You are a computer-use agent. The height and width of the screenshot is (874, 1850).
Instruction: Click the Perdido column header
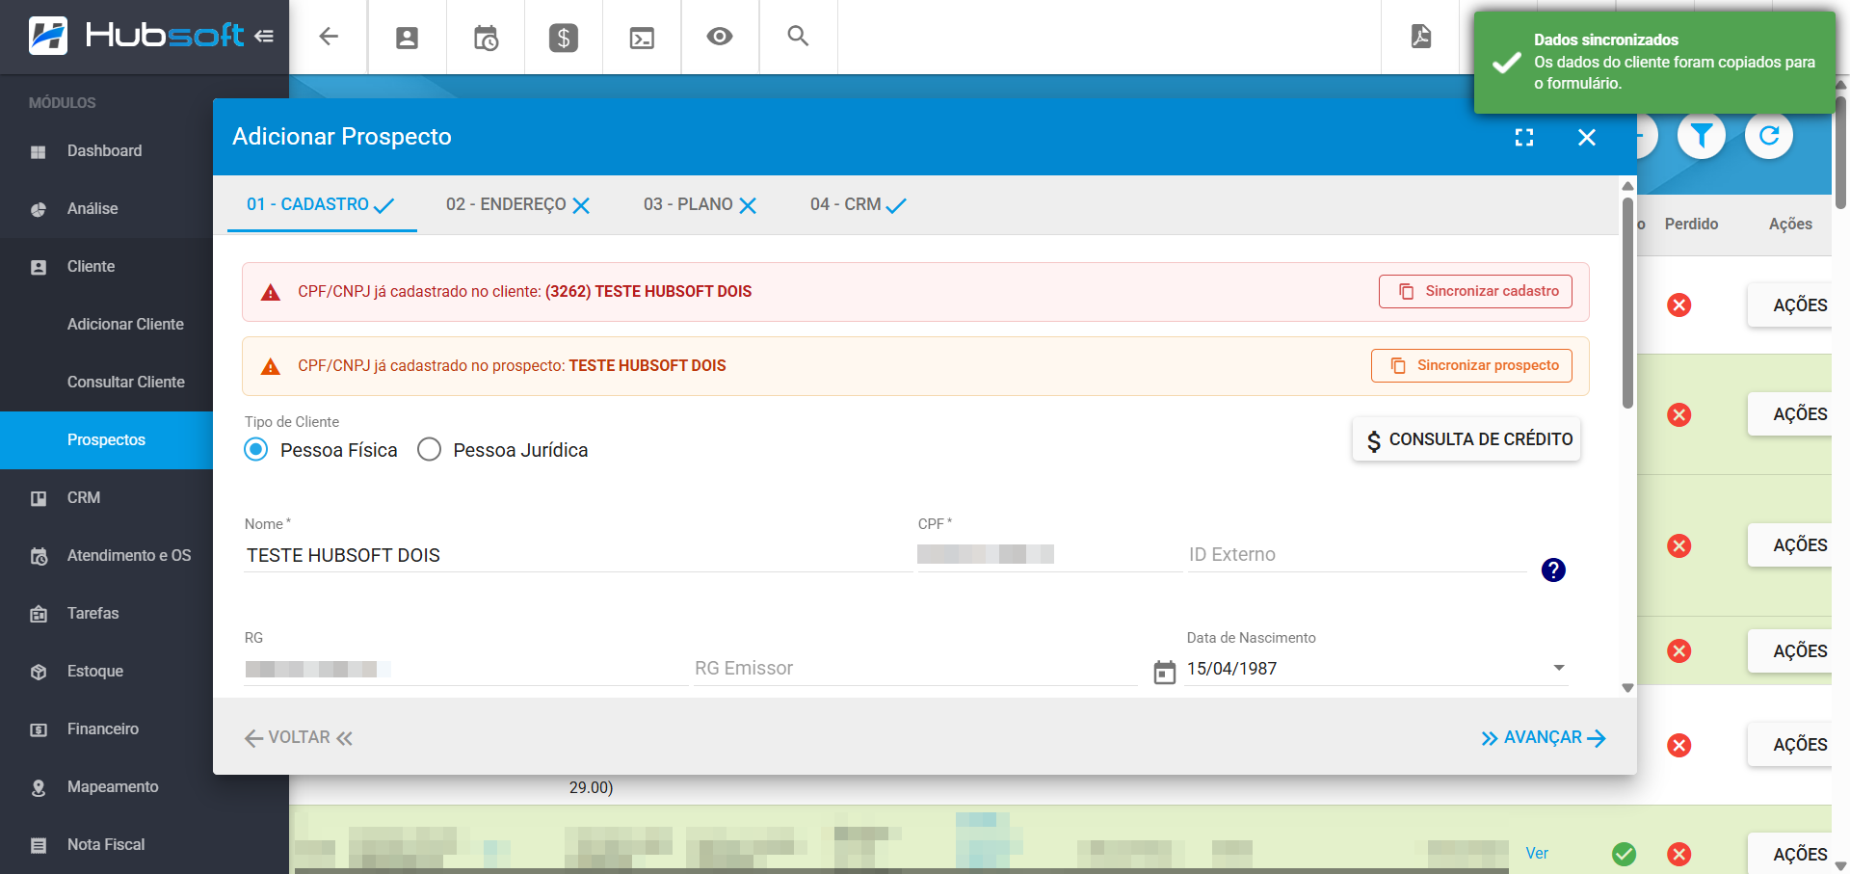click(x=1691, y=224)
